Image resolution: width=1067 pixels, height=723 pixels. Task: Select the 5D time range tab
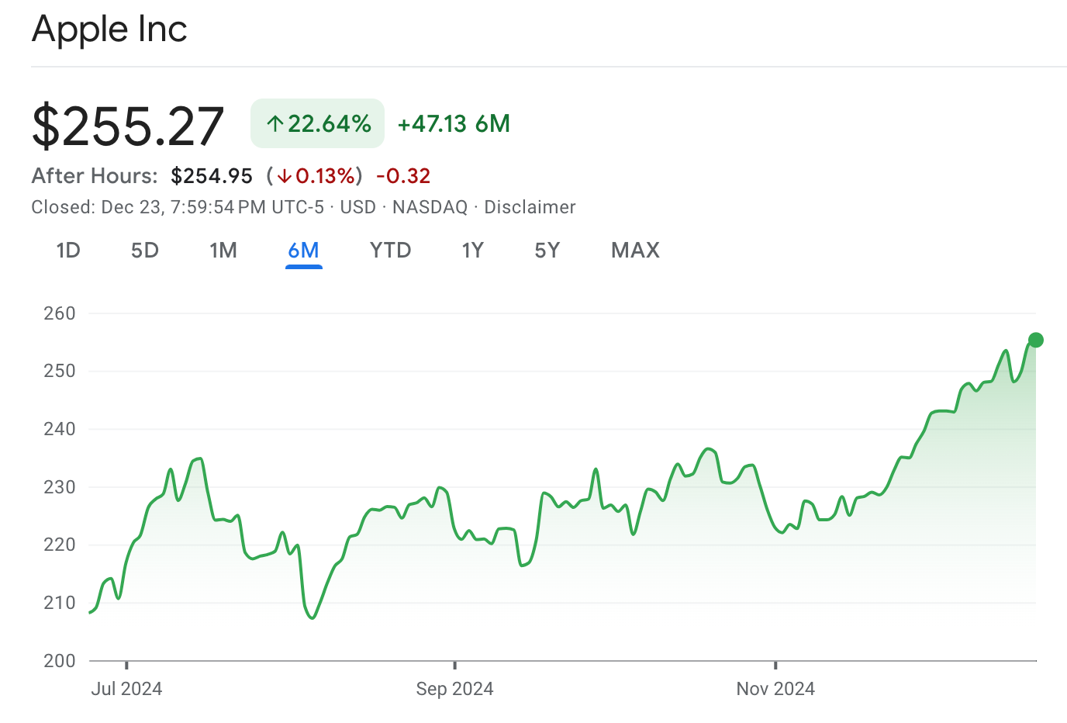145,251
